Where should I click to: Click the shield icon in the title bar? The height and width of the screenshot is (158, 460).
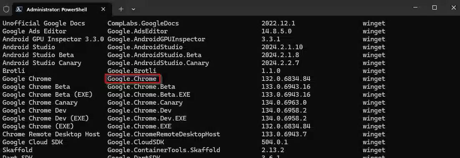click(6, 9)
